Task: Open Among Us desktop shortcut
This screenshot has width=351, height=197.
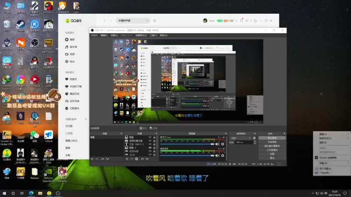Action: [x=48, y=7]
